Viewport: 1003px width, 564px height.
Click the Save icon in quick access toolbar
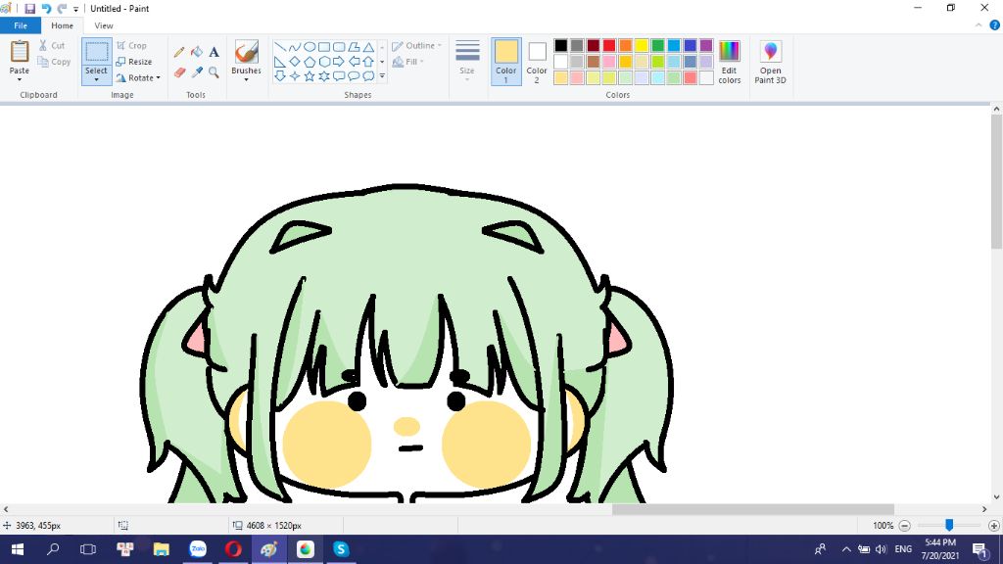[29, 8]
